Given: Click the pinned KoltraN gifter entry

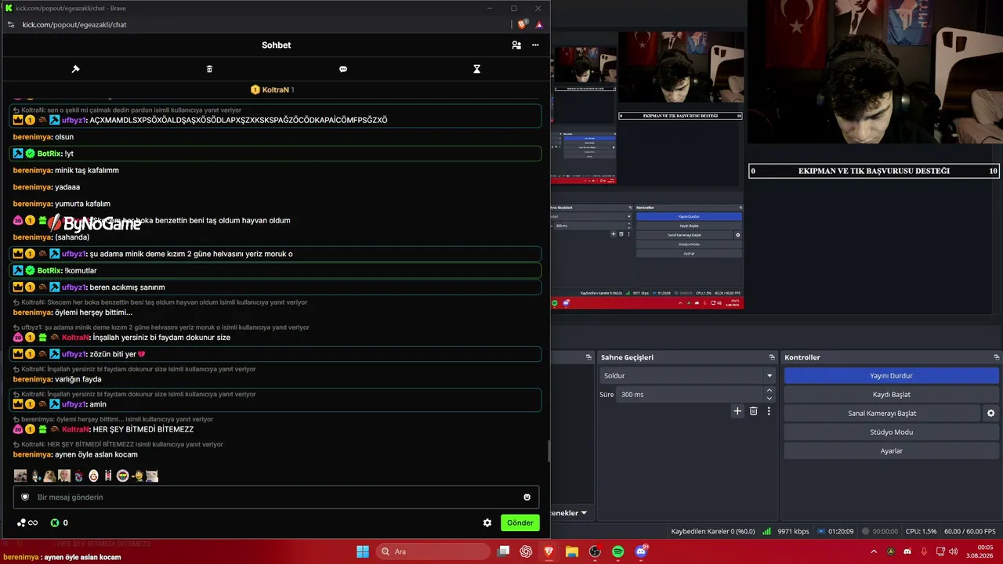Looking at the screenshot, I should click(273, 90).
